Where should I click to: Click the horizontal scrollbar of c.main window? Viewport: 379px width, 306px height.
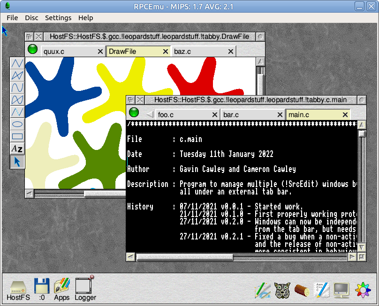tap(291, 257)
